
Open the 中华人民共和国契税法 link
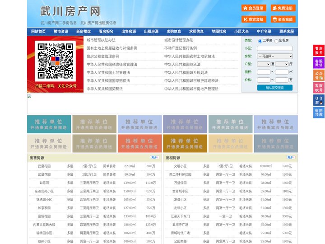tap(105, 89)
